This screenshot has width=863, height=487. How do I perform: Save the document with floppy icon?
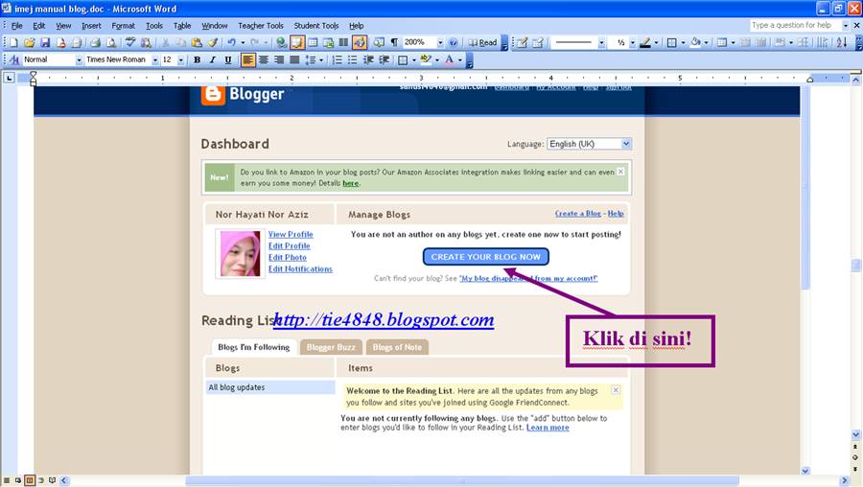point(45,42)
